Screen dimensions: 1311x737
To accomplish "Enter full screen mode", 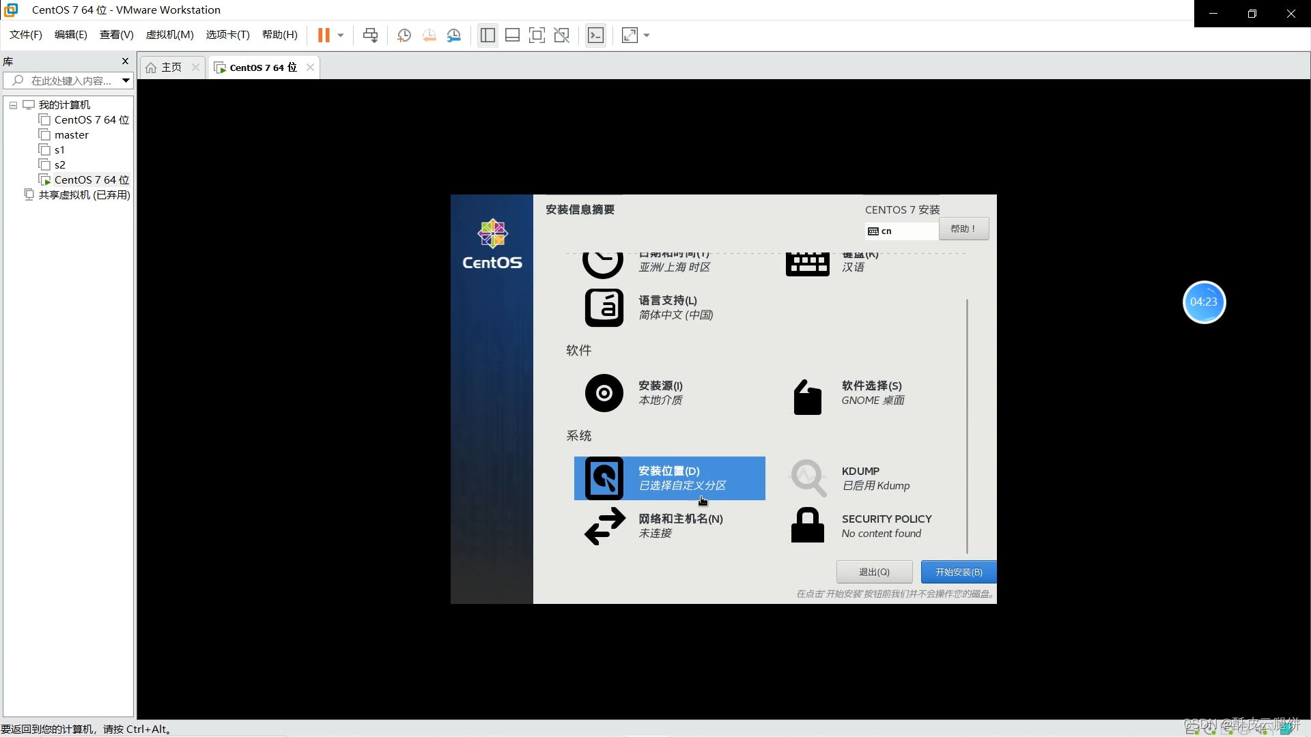I will point(537,35).
